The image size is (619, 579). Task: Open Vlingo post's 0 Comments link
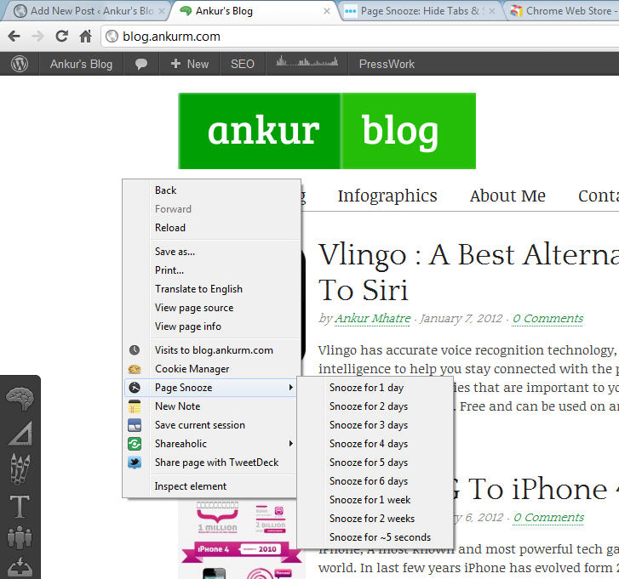pos(547,319)
